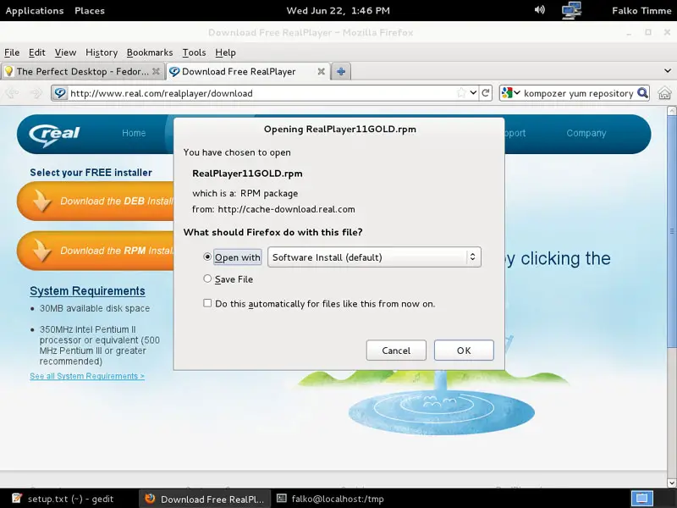
Task: Click See all System Requirements link
Action: 87,376
